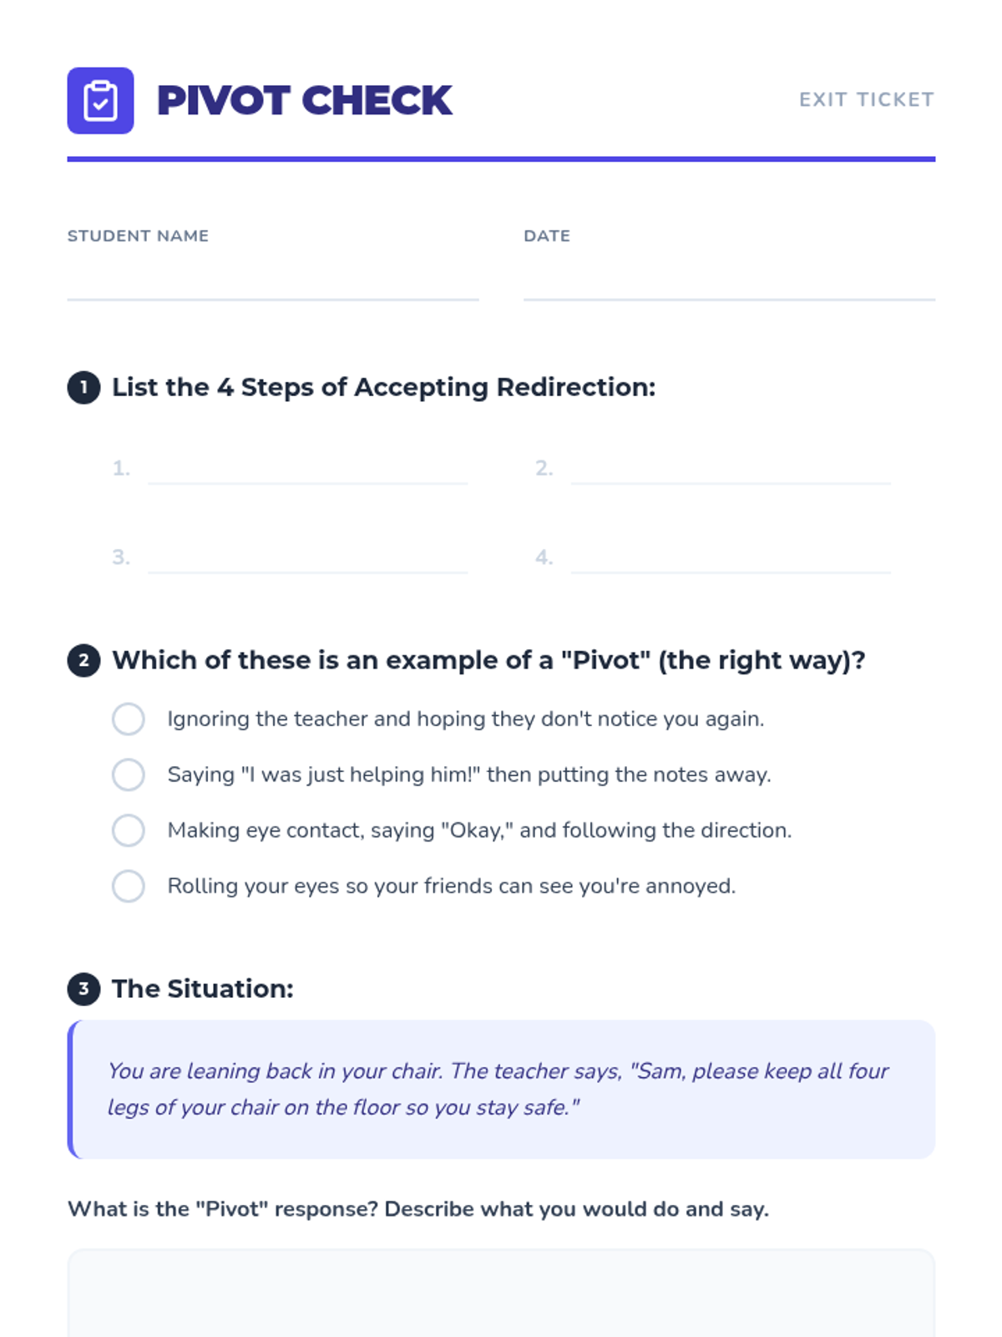The width and height of the screenshot is (1002, 1337).
Task: Click the number 2 question badge
Action: pos(83,660)
